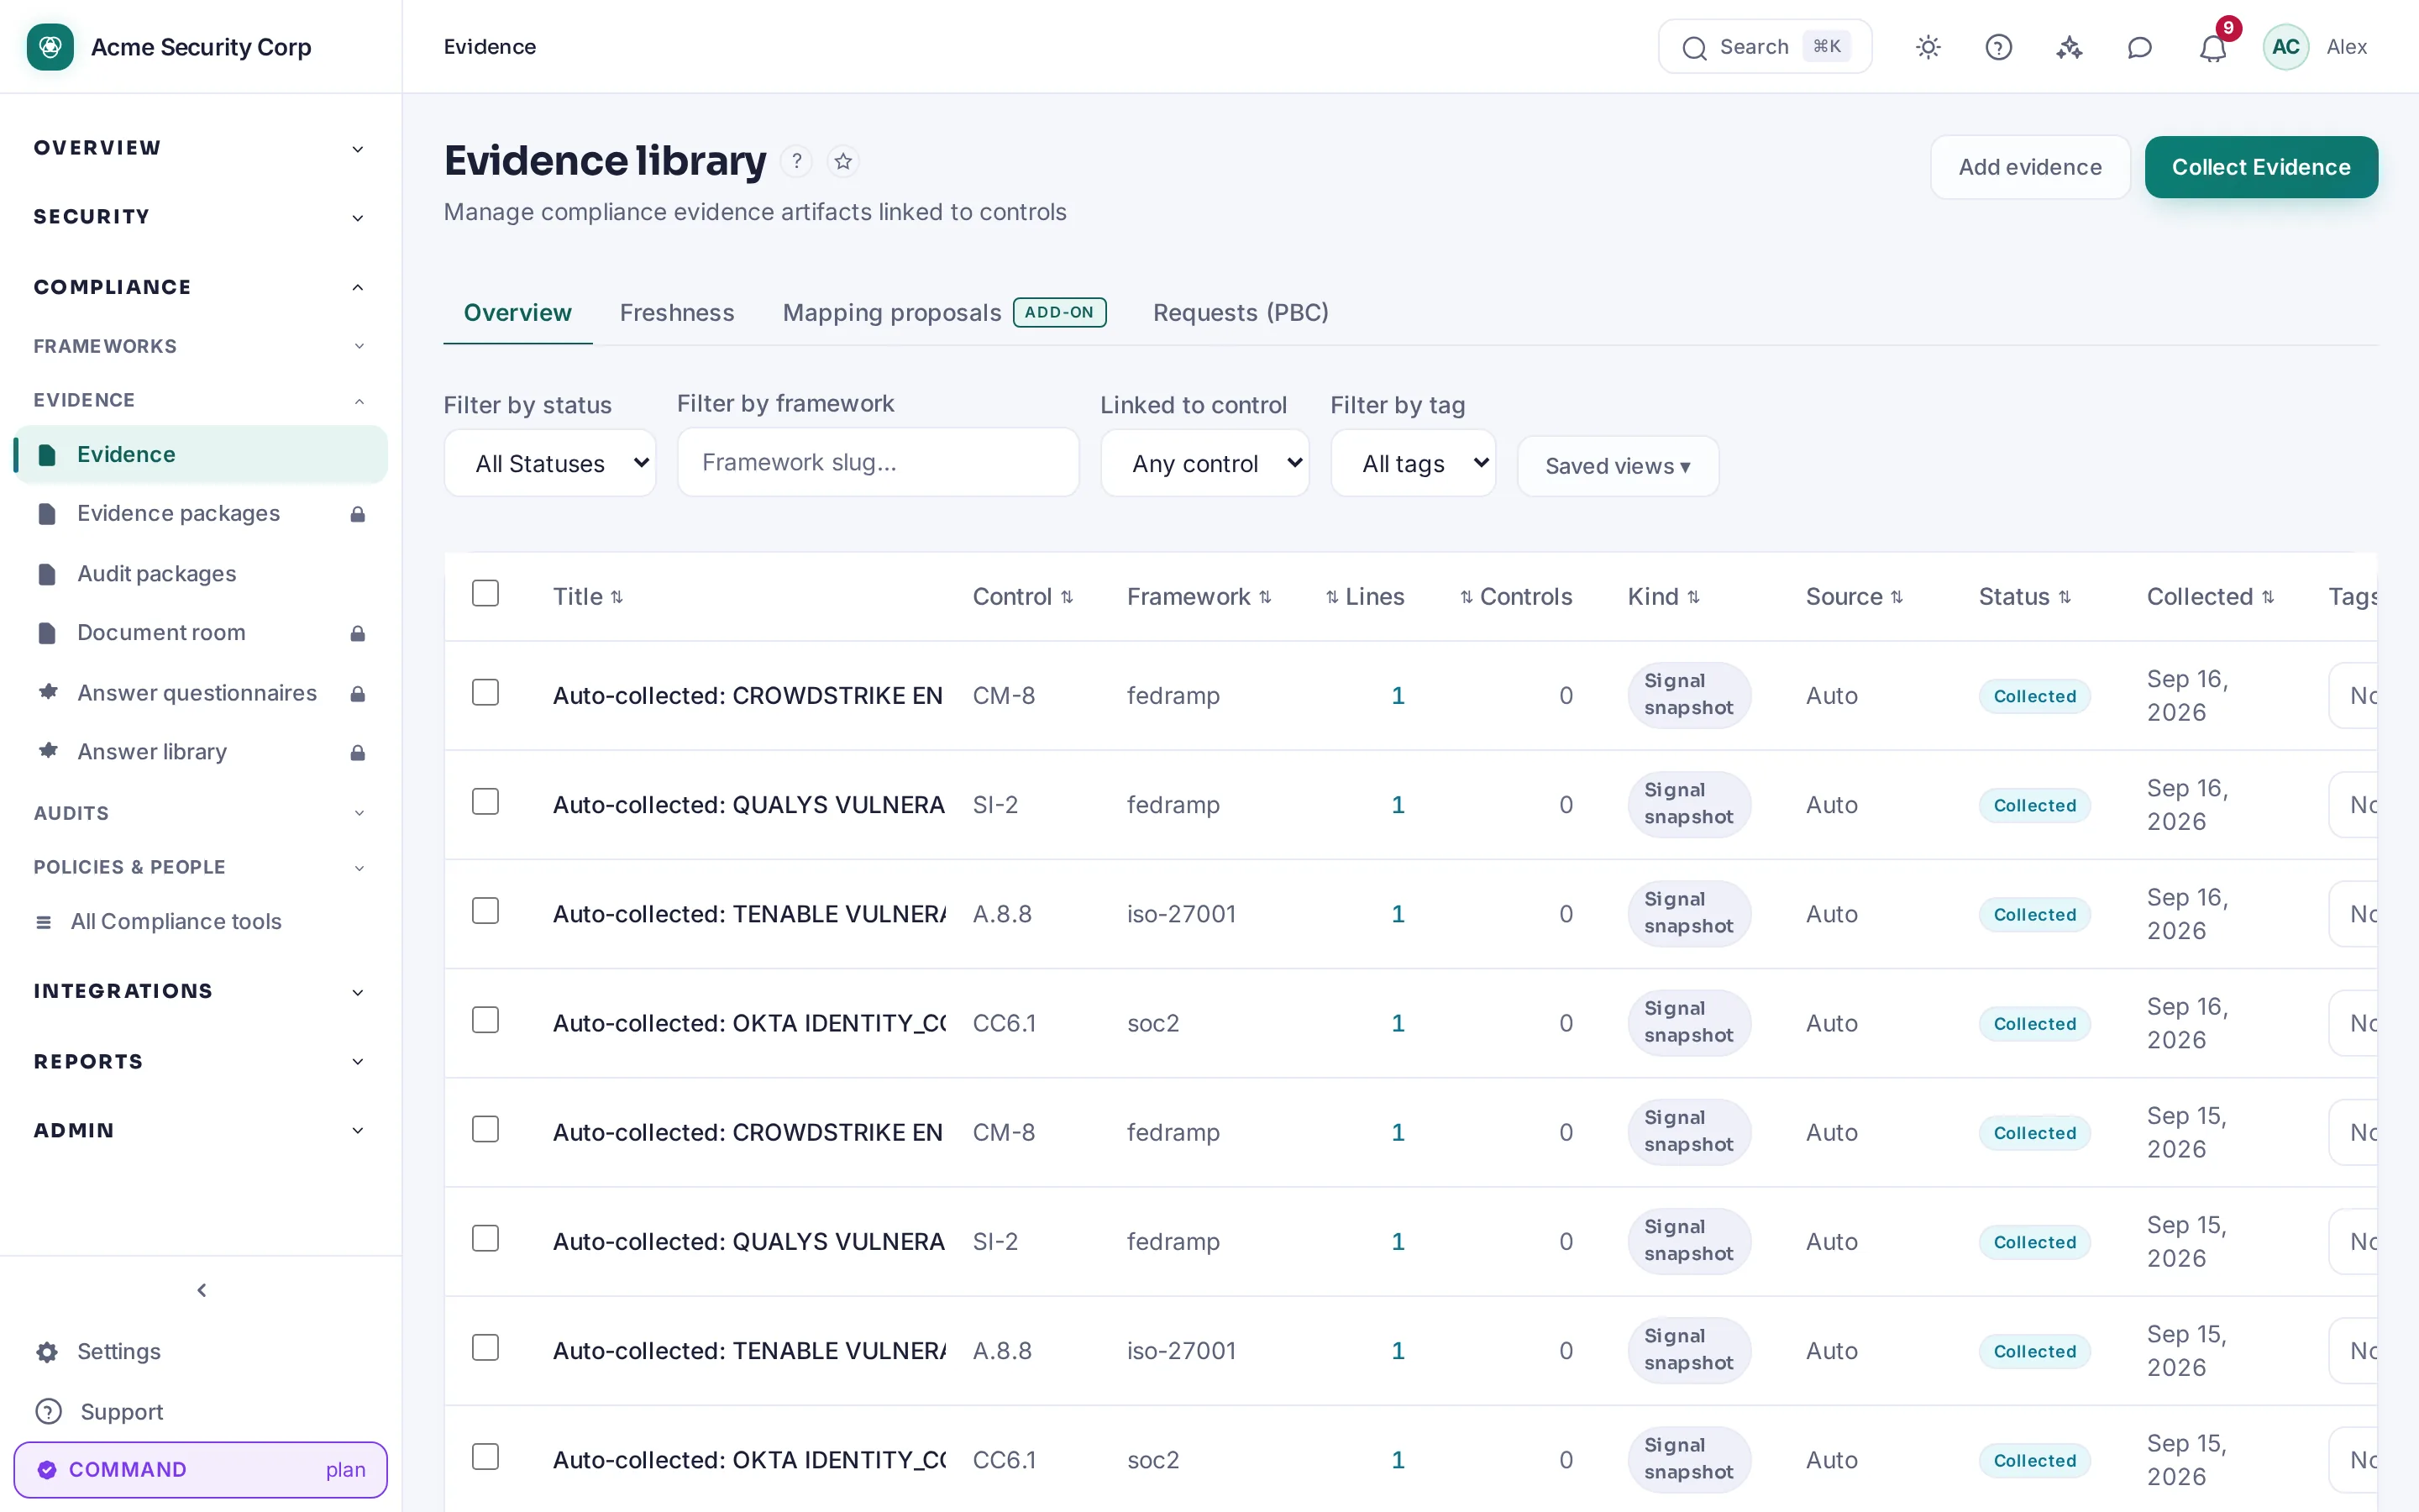Click the COMMAND plan button
Screen dimensions: 2419x1512
tap(201, 1469)
